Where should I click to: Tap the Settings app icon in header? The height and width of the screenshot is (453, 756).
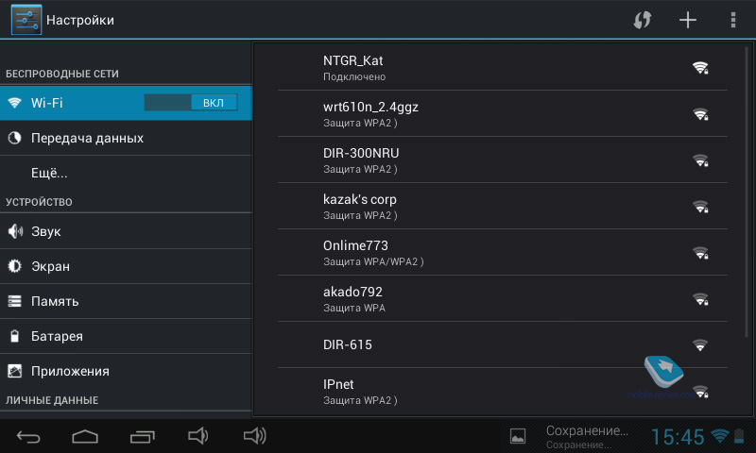26,20
